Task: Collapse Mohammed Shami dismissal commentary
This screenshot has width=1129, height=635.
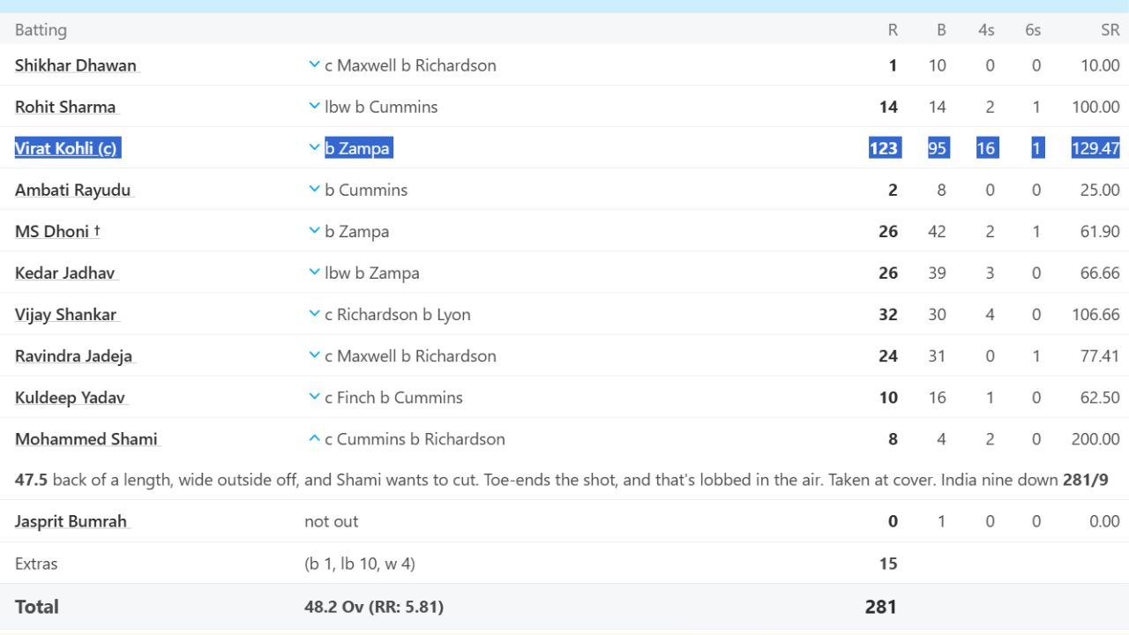Action: point(314,438)
